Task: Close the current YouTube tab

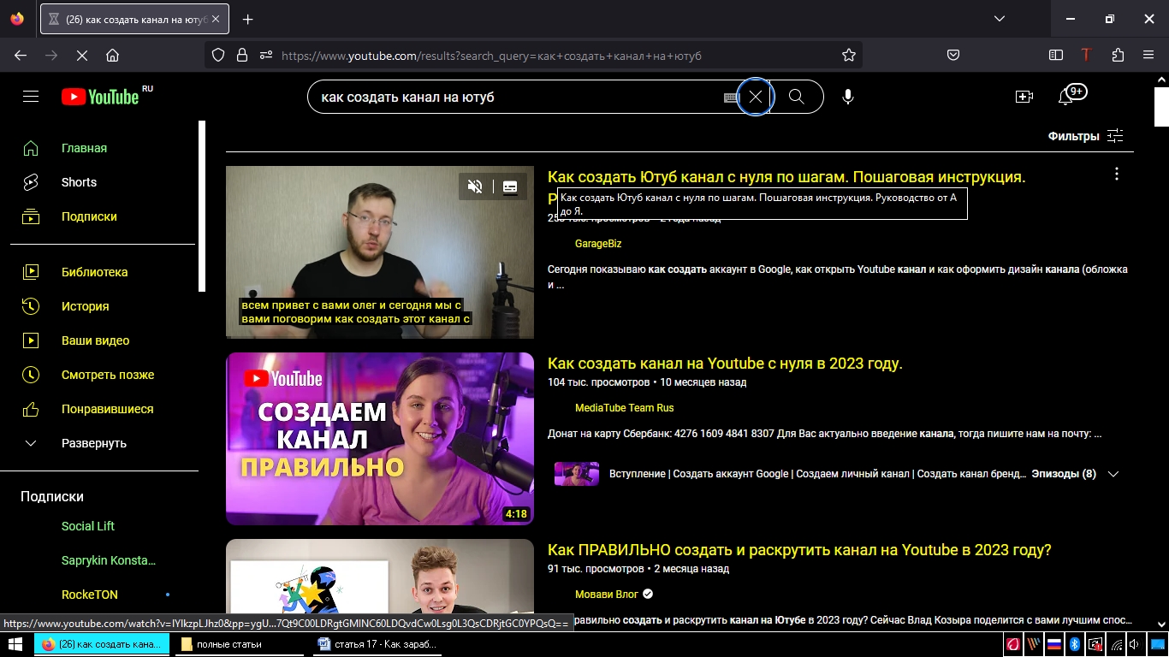Action: (217, 19)
